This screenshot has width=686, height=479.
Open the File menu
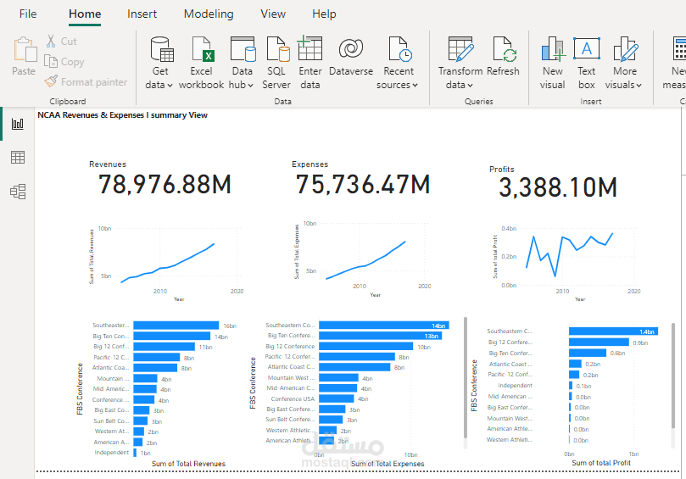coord(28,14)
